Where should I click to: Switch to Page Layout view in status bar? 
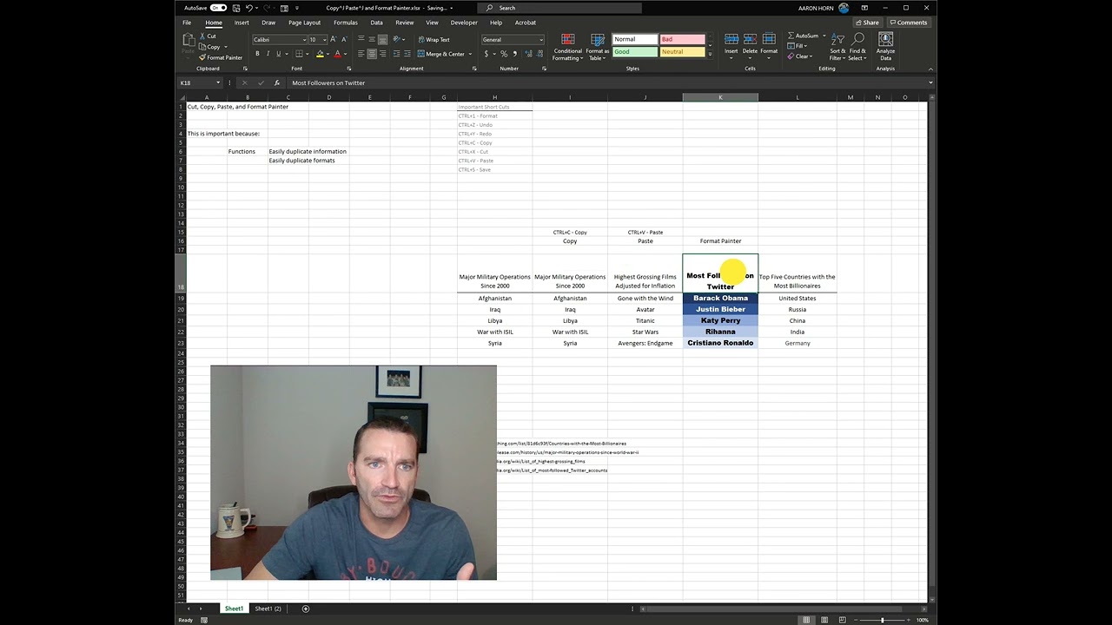pyautogui.click(x=824, y=620)
